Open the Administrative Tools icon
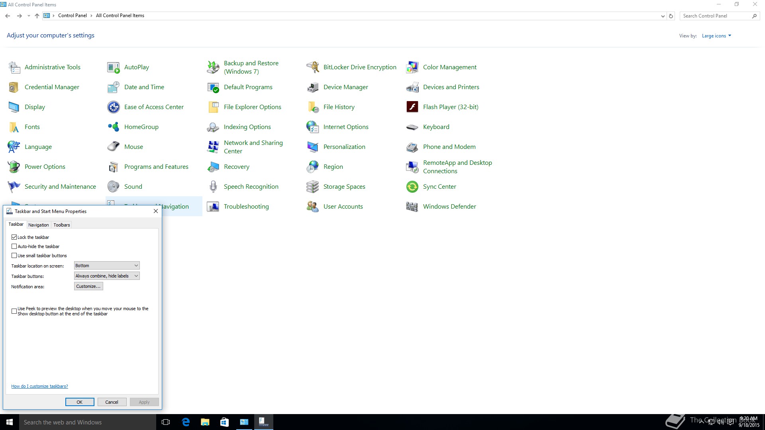Screen dimensions: 765x430 (x=14, y=67)
